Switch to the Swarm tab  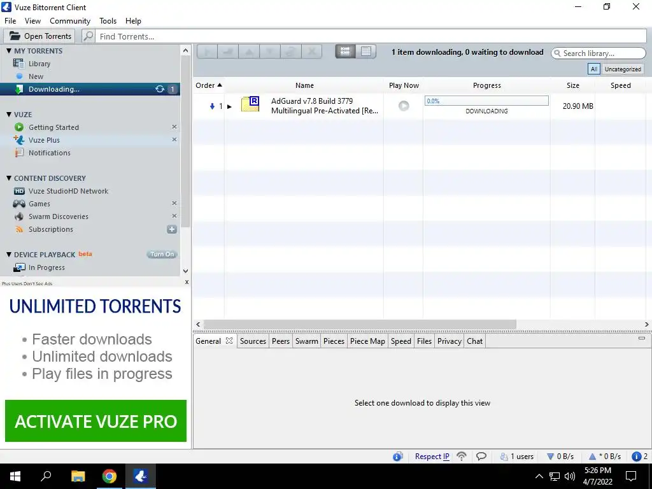(306, 341)
